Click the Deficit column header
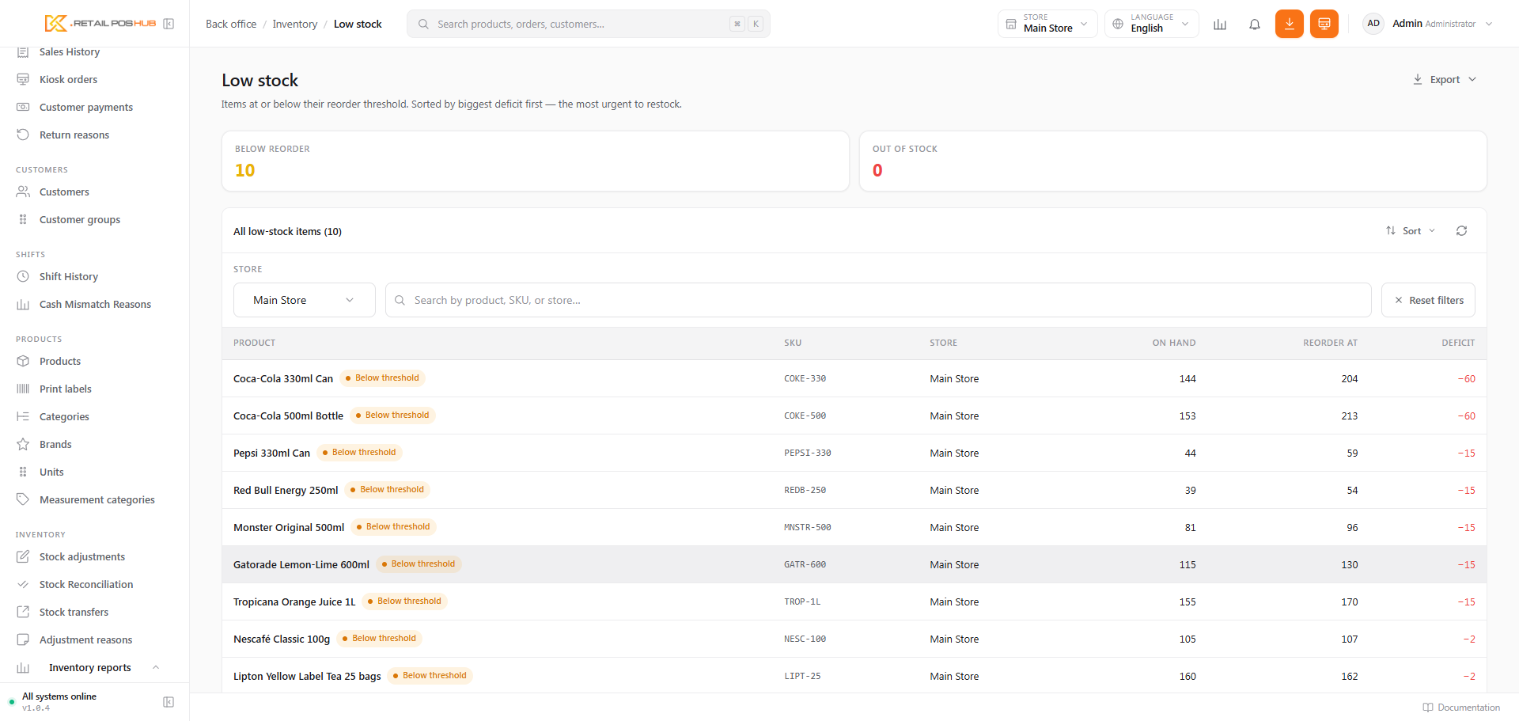1519x721 pixels. point(1458,343)
